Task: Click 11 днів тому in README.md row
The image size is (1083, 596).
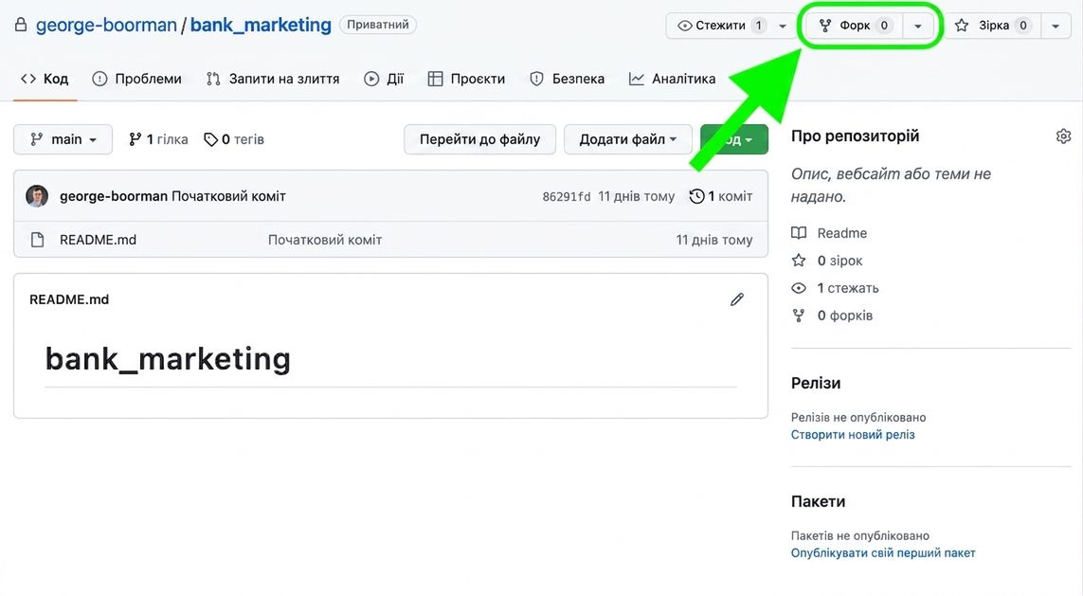Action: [714, 240]
